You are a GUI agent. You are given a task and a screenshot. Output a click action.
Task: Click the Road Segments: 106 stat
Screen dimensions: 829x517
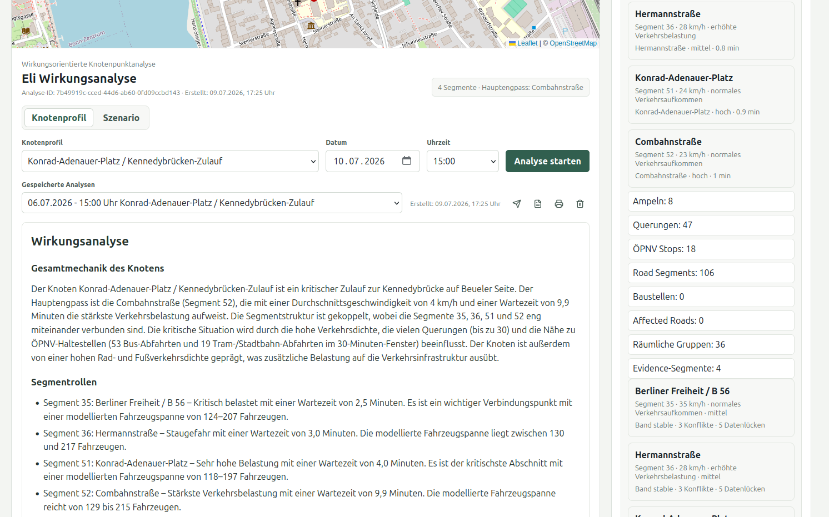tap(711, 273)
